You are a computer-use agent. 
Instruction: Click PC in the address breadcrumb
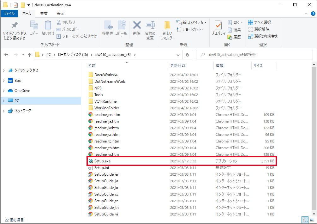(49, 55)
